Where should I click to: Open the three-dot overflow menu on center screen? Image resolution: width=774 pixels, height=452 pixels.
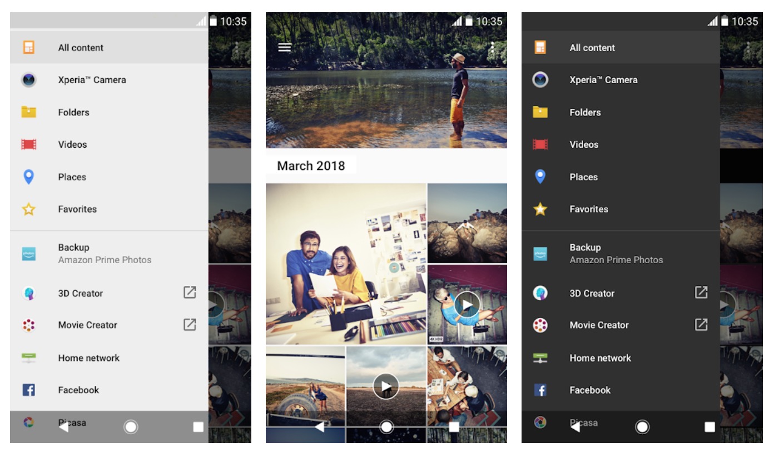pyautogui.click(x=492, y=48)
